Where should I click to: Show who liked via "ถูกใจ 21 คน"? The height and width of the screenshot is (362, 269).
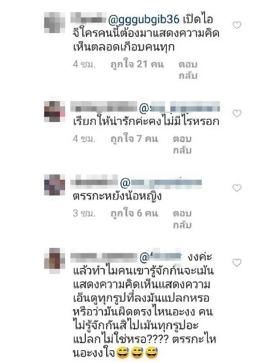[137, 64]
